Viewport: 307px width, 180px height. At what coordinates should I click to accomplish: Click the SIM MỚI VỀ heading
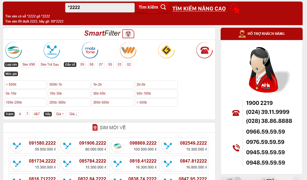113,128
